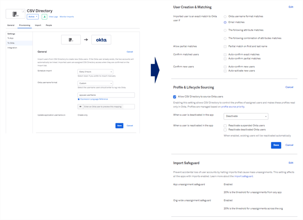Enable Auto-confirm new users checkbox

225,67
